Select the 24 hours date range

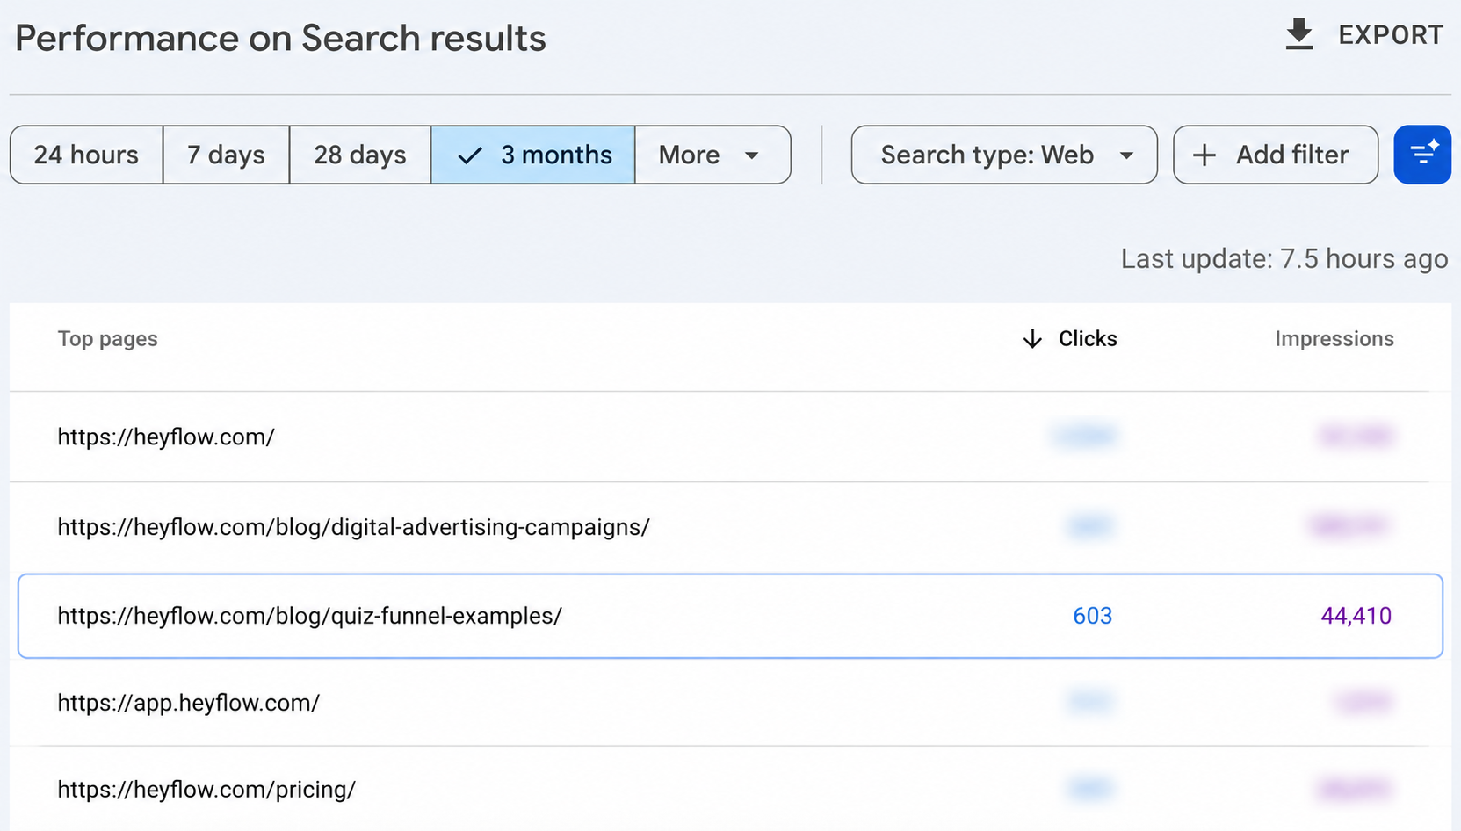click(86, 155)
